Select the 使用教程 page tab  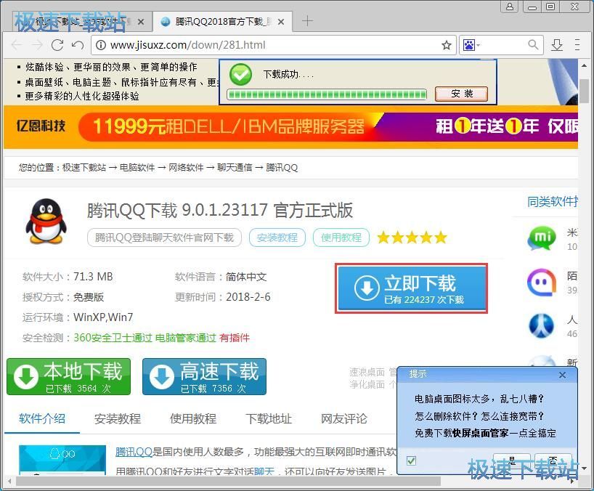tap(193, 418)
